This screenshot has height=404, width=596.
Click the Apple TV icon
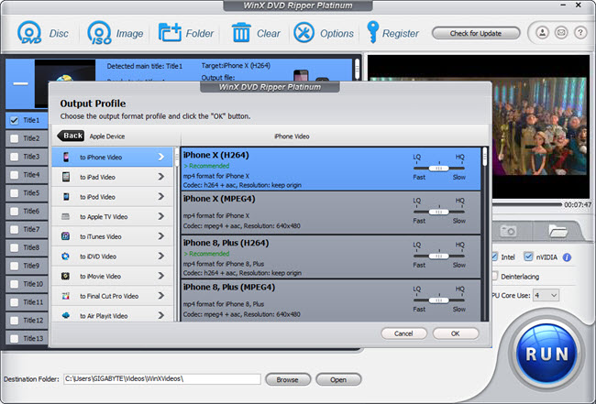point(66,217)
